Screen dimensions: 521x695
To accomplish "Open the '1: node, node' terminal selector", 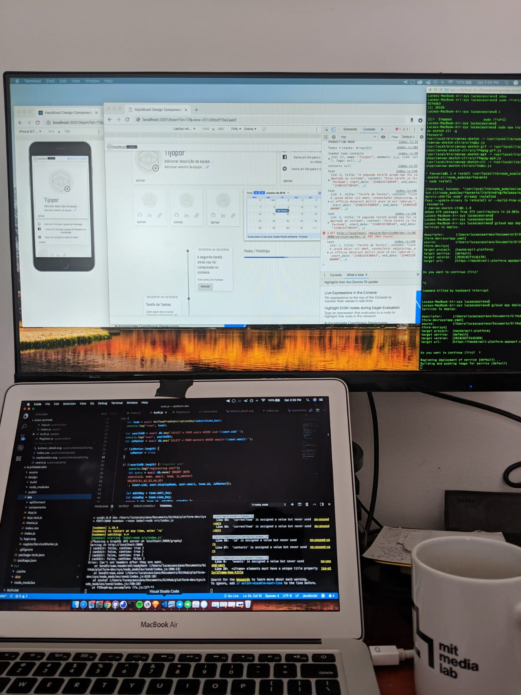I will [268, 504].
